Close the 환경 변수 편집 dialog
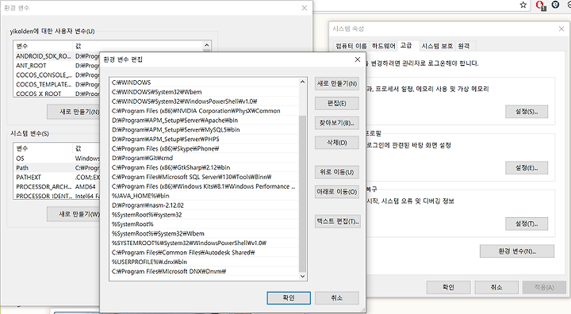Viewport: 571px width, 314px height. tap(358, 59)
